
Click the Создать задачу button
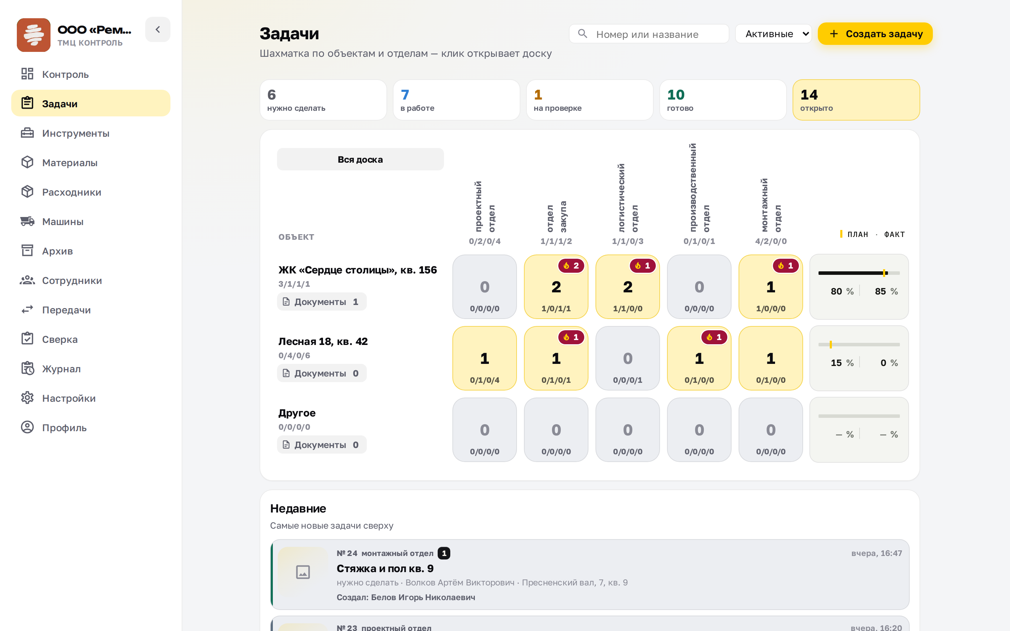(x=875, y=34)
